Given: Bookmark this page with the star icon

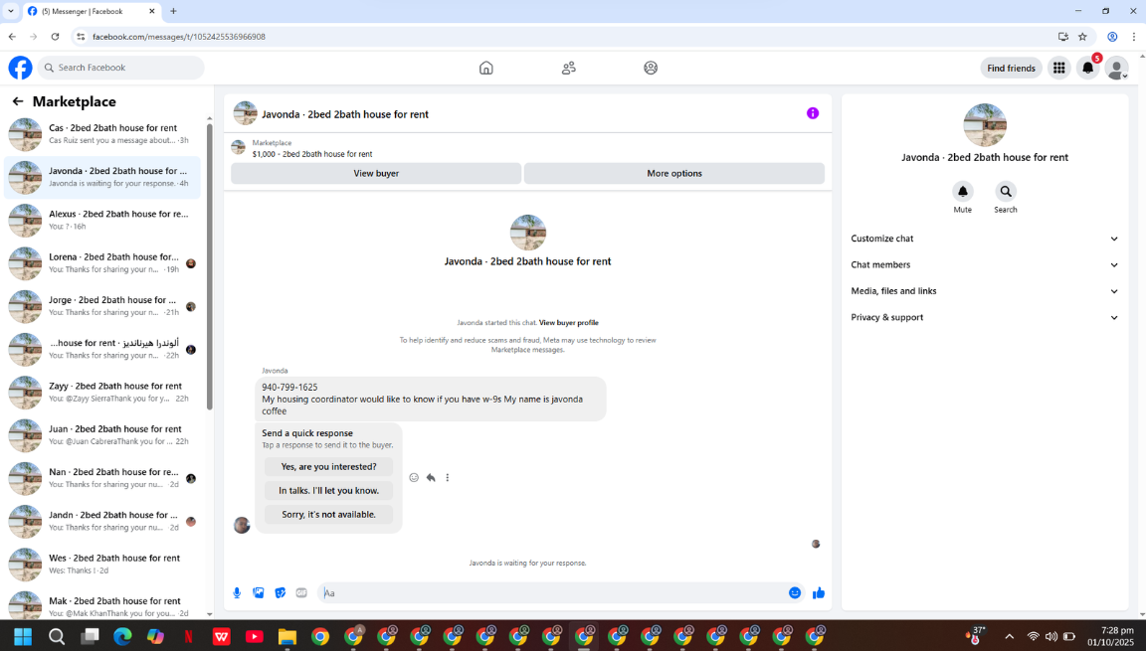Looking at the screenshot, I should (x=1082, y=37).
